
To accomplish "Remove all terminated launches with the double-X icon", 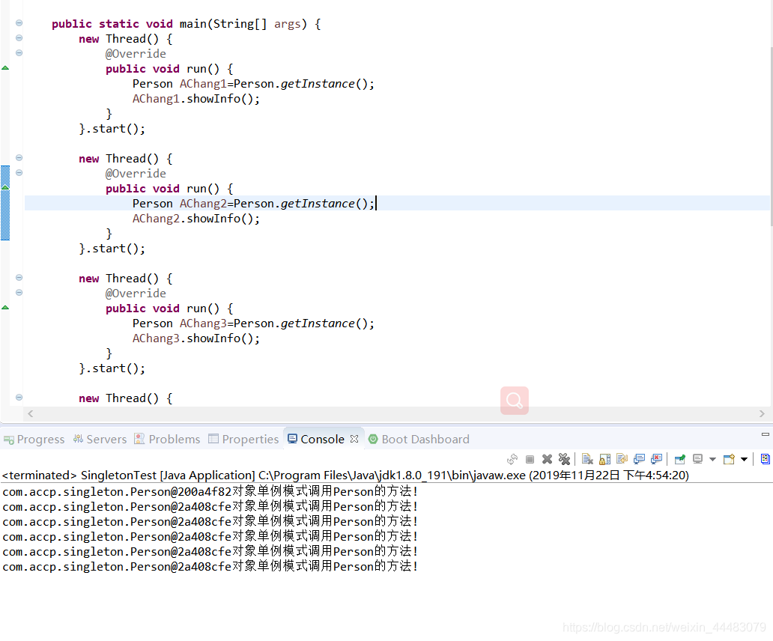I will click(x=564, y=459).
